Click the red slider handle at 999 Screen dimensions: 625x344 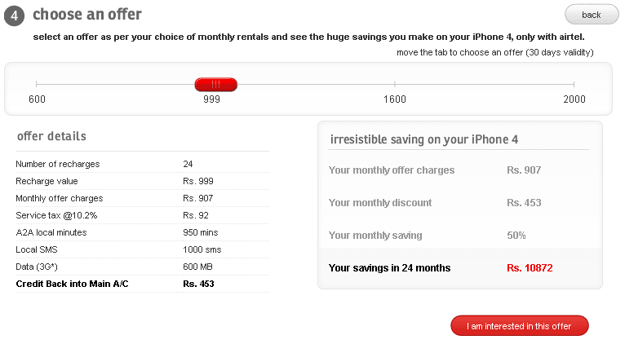[215, 85]
